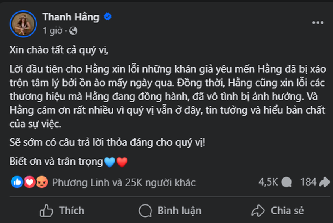The image size is (333, 223).
Task: Select the Bình luận button
Action: tap(166, 211)
